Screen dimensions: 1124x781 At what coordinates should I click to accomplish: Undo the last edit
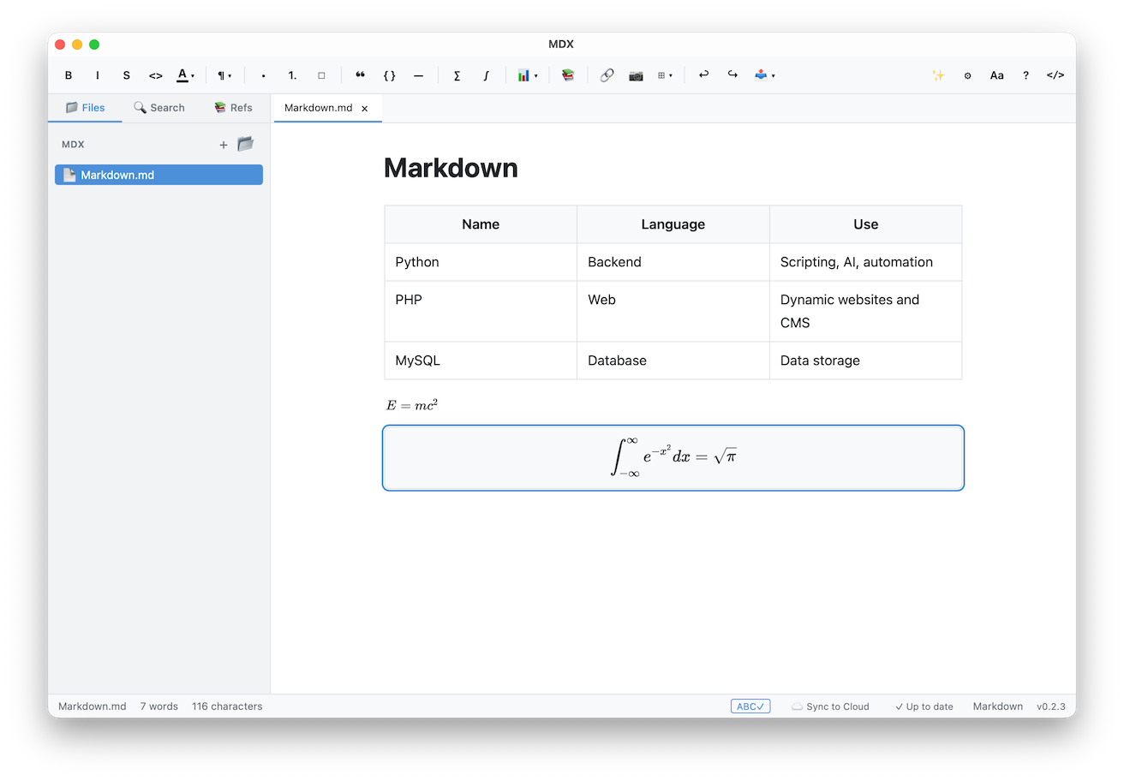pos(703,75)
